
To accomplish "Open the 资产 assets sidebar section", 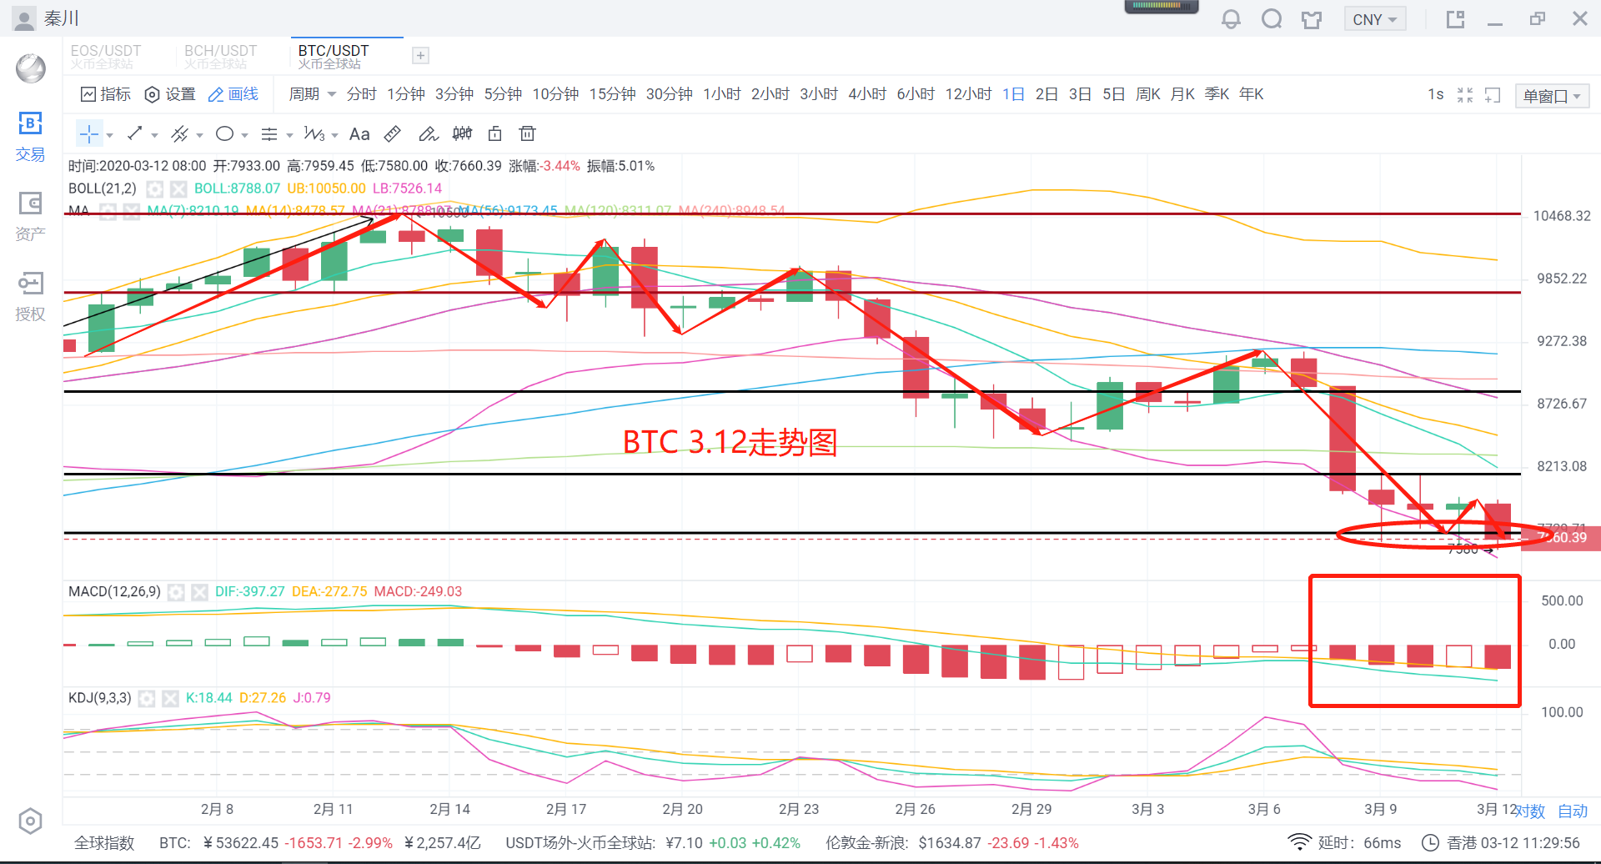I will point(30,217).
